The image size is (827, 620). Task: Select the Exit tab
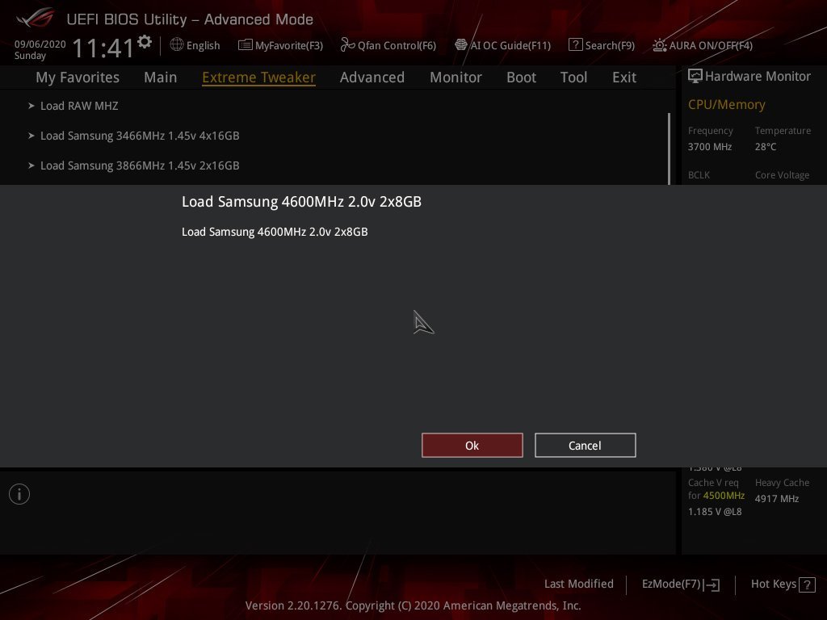coord(624,77)
